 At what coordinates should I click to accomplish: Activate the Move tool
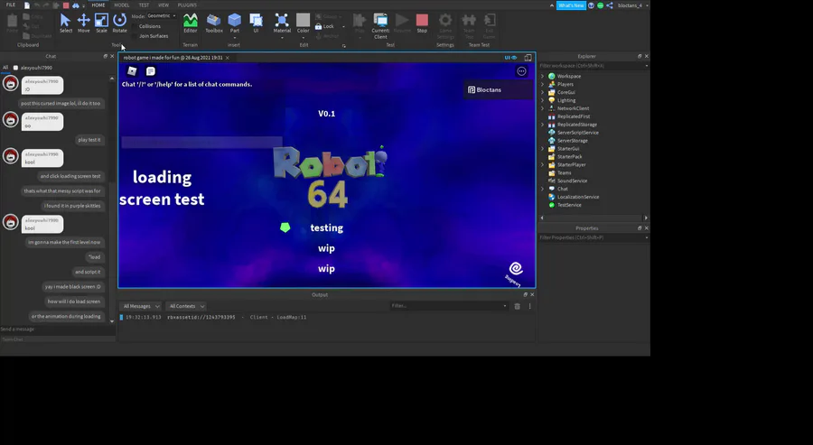pyautogui.click(x=83, y=23)
